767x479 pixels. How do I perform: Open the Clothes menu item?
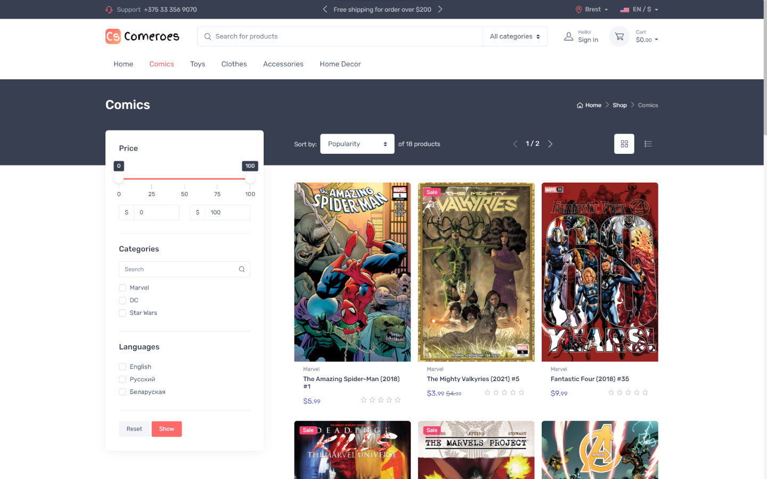tap(234, 64)
